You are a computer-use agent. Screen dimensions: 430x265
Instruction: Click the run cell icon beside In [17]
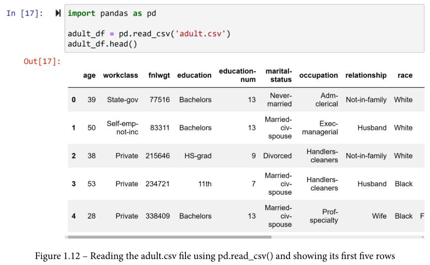pyautogui.click(x=58, y=13)
